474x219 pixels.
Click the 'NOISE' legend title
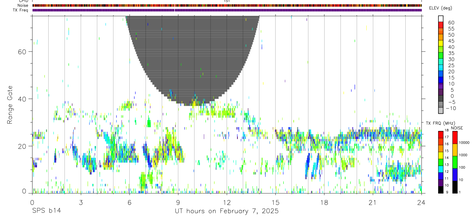[x=457, y=128]
